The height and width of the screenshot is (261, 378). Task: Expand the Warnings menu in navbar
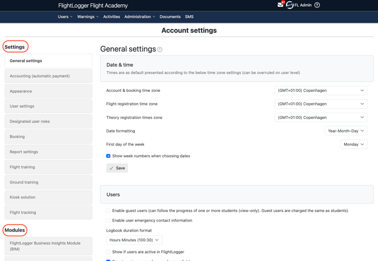coord(88,16)
